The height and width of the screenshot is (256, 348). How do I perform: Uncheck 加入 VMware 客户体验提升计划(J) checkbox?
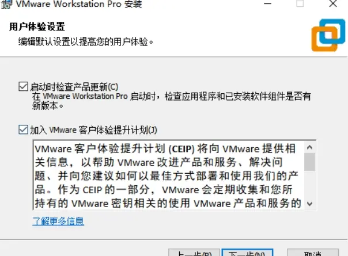(x=23, y=129)
